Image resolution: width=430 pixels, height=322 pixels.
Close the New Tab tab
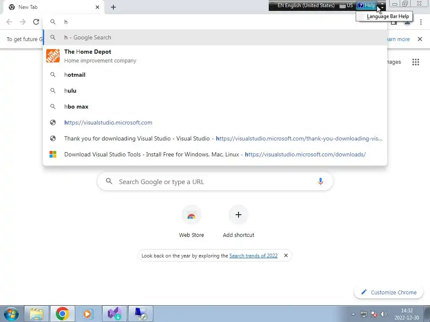(x=97, y=7)
